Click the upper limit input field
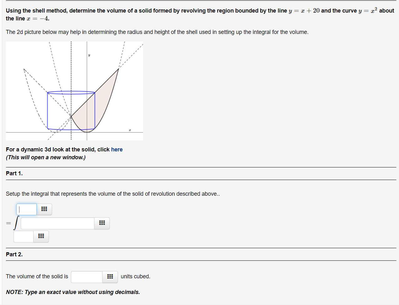The width and height of the screenshot is (399, 305). [27, 209]
